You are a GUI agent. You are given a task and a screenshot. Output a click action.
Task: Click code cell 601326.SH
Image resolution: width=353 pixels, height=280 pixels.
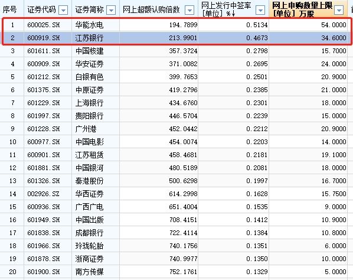pos(44,181)
